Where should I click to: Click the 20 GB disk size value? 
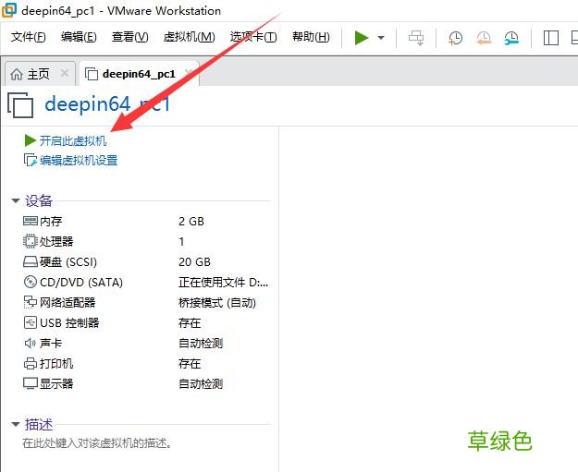tap(194, 261)
